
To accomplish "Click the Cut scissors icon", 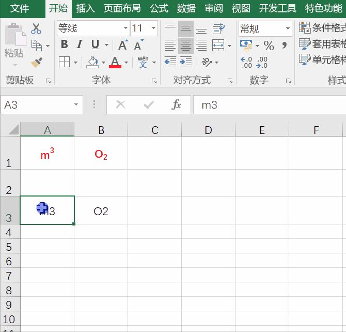I will (x=36, y=28).
